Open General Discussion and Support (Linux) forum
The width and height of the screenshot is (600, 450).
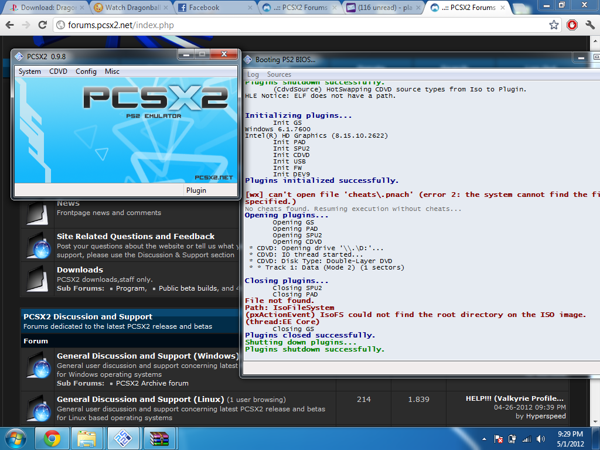coord(141,400)
